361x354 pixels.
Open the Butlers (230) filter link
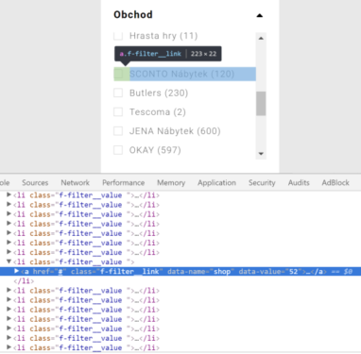click(159, 93)
